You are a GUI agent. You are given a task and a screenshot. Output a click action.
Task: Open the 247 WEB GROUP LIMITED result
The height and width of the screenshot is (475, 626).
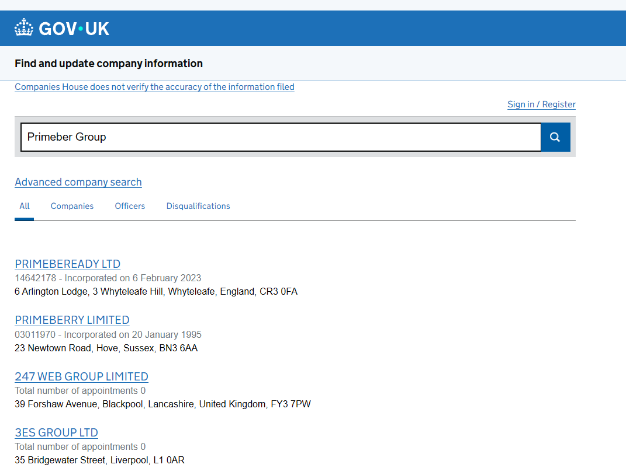tap(81, 376)
